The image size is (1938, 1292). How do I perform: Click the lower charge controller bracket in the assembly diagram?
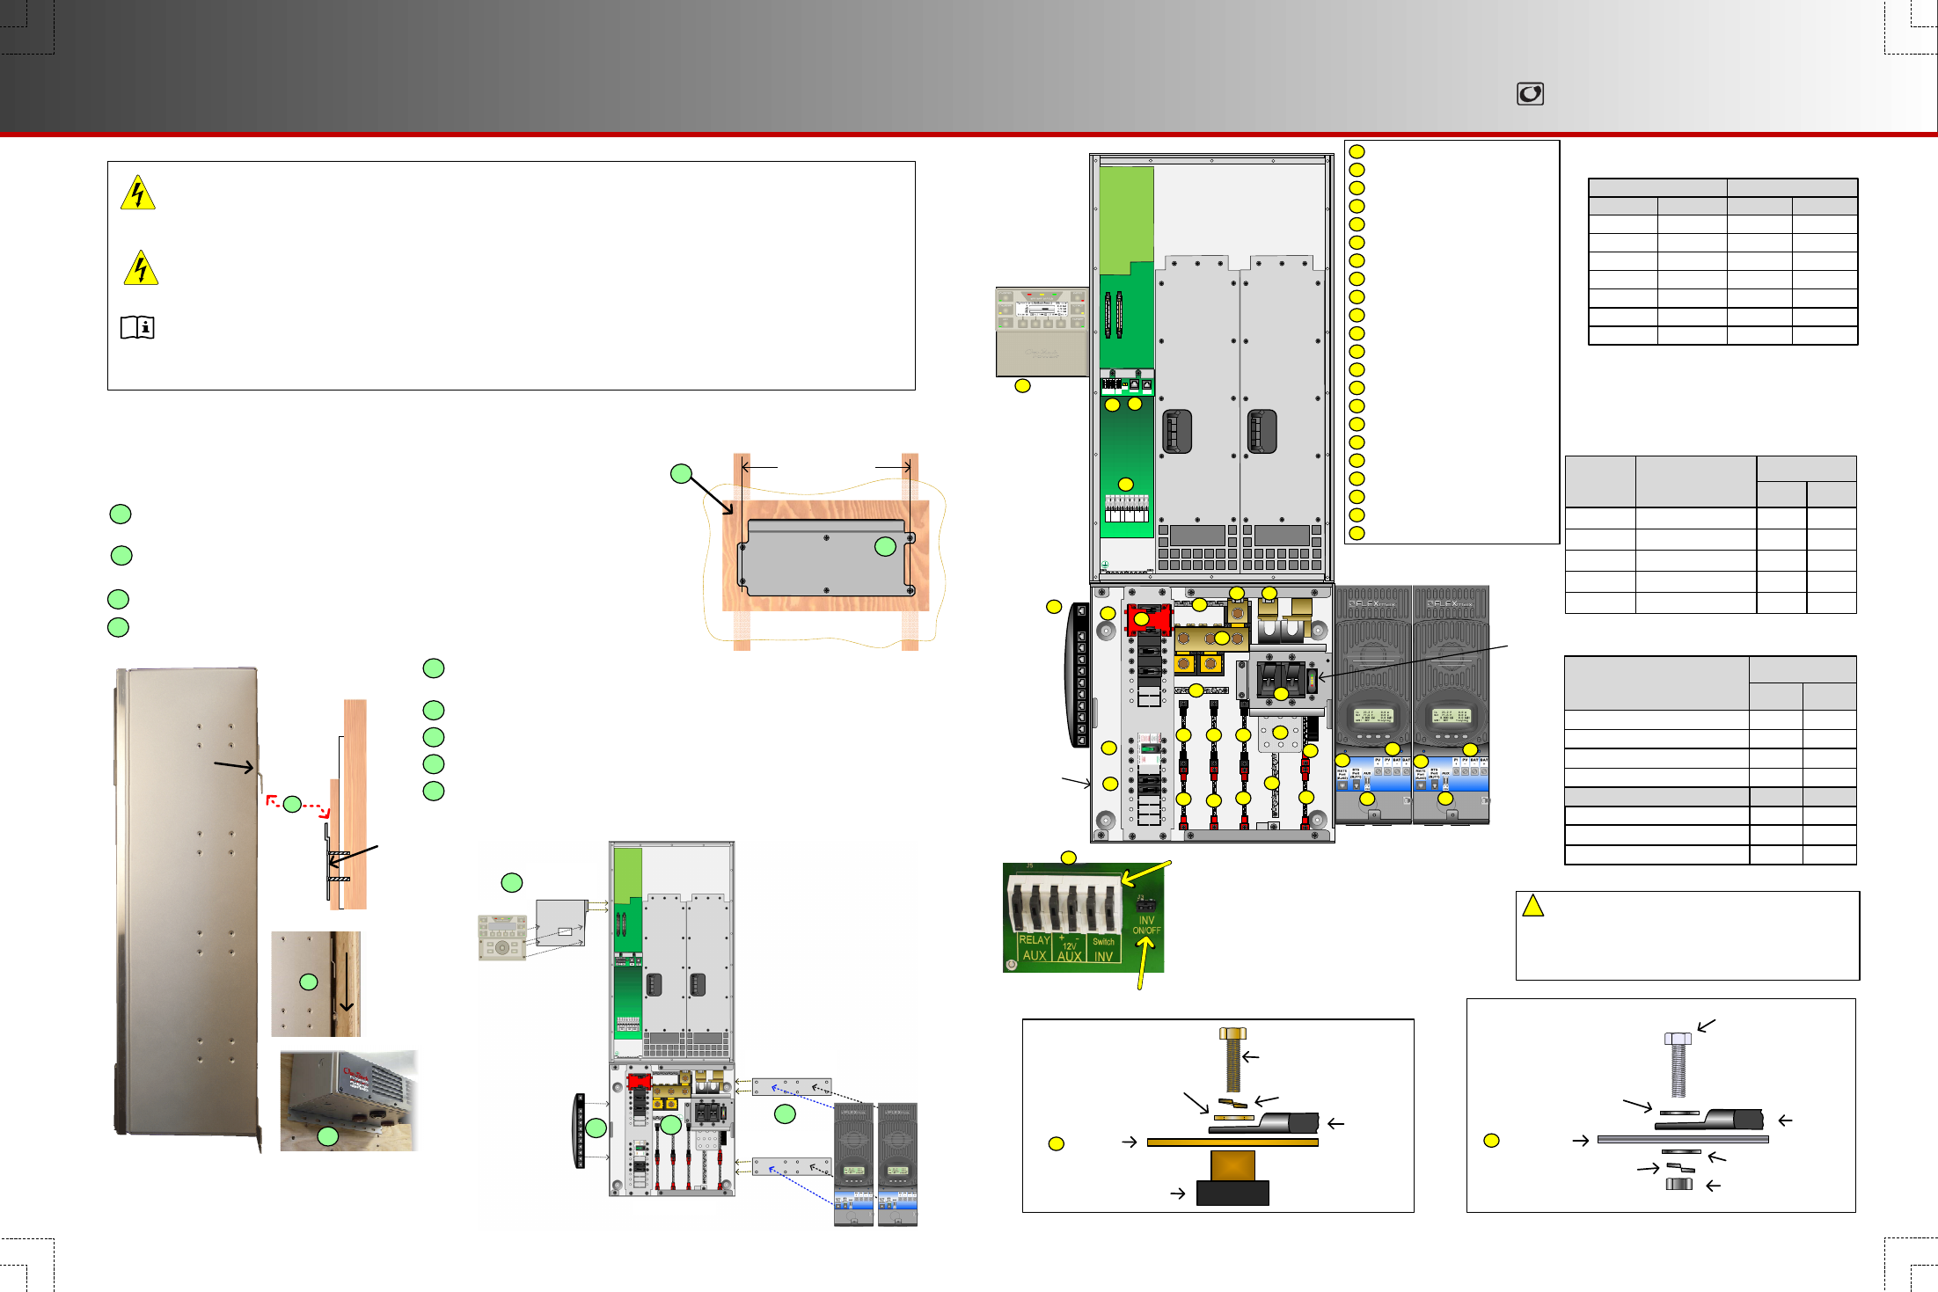click(792, 1166)
